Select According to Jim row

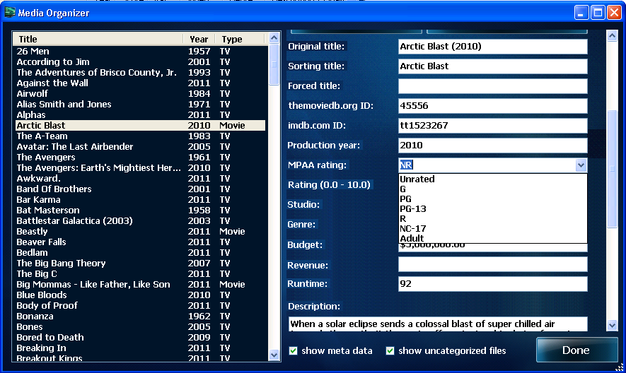point(141,62)
